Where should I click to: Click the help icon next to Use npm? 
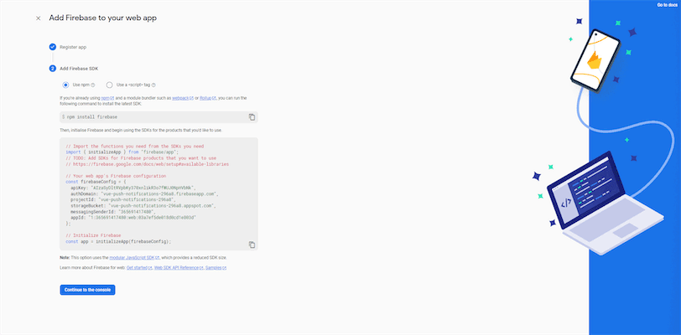click(93, 85)
